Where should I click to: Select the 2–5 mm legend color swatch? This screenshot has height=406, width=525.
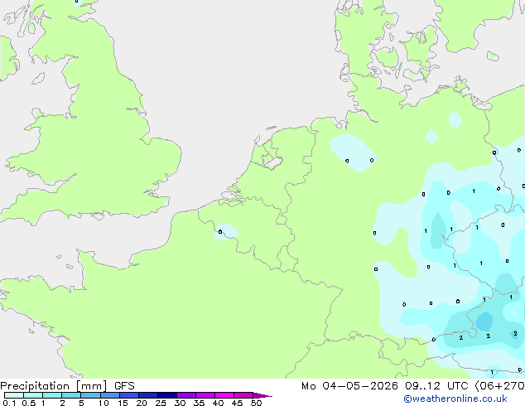coord(71,395)
